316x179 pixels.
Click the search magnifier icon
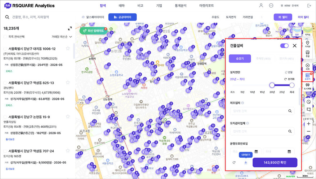[x=7, y=17]
